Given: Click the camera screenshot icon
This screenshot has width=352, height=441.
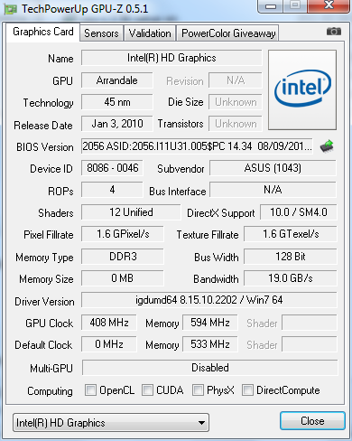Looking at the screenshot, I should pyautogui.click(x=334, y=31).
